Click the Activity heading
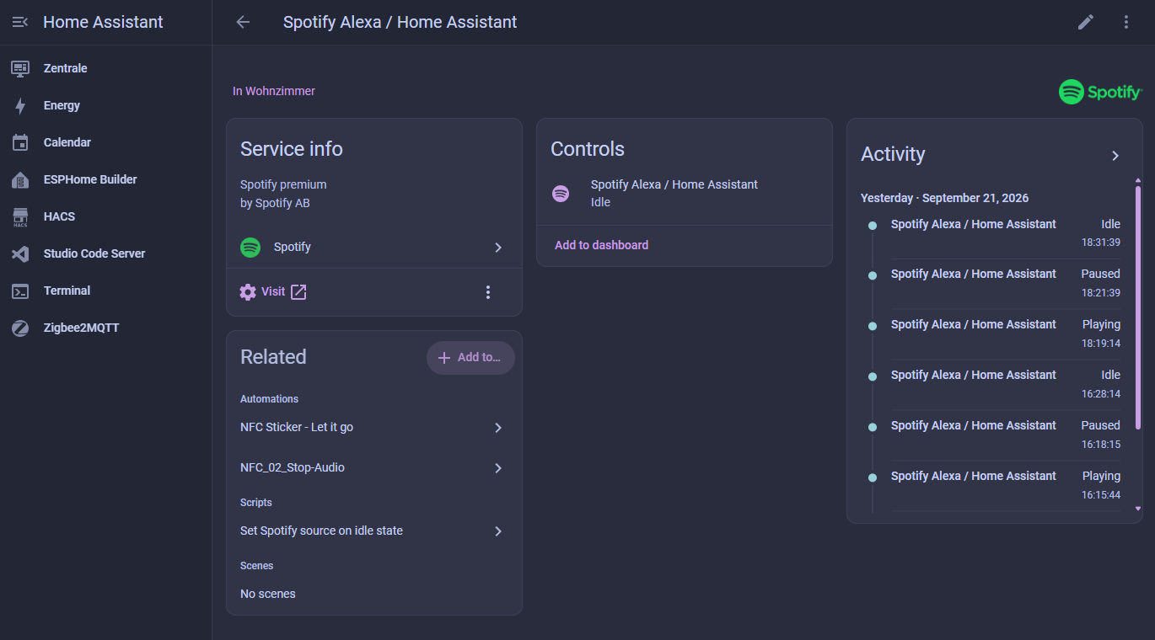 tap(893, 154)
